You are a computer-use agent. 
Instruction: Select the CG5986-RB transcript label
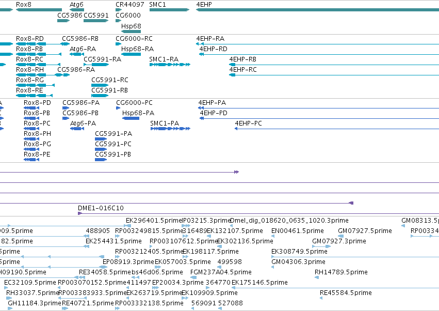[x=80, y=38]
